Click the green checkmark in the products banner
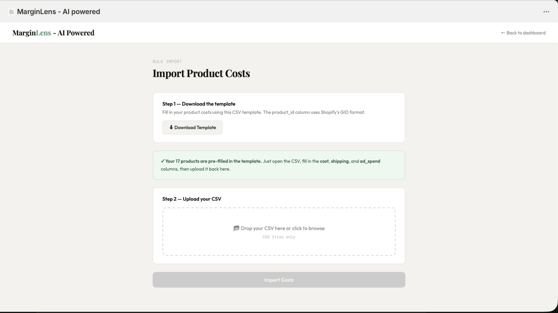This screenshot has height=313, width=558. coord(163,161)
